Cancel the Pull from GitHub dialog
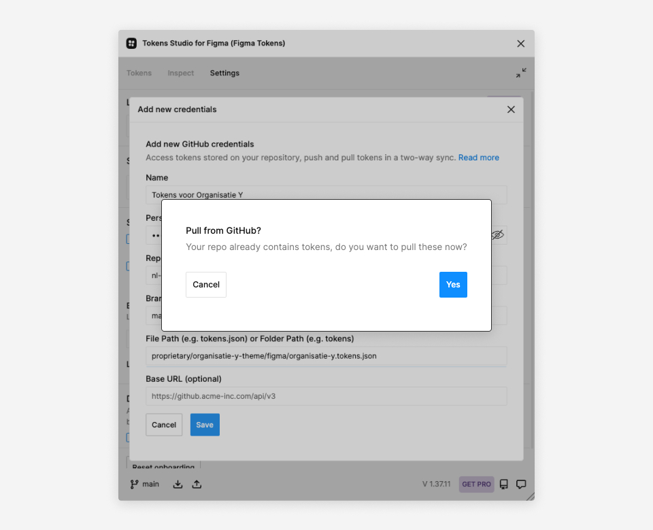The image size is (653, 530). pos(206,285)
